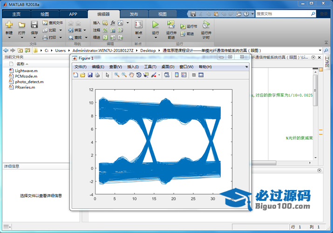The width and height of the screenshot is (333, 233).
Task: Click the Hide Plot Tools icon in Figure 1
Action: pos(194,75)
